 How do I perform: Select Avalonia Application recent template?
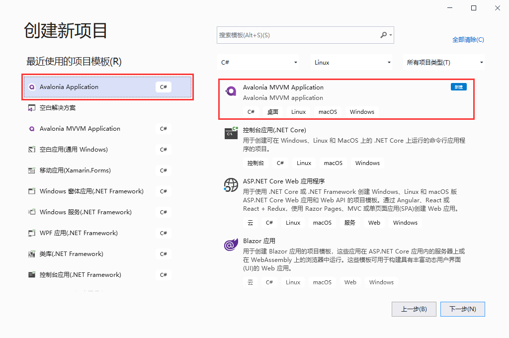107,87
